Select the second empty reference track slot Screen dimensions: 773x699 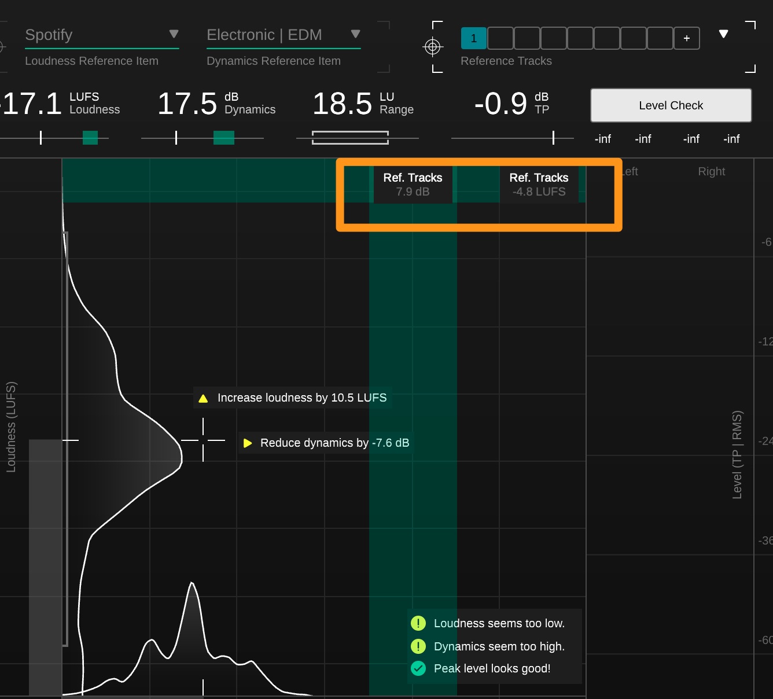[x=527, y=38]
